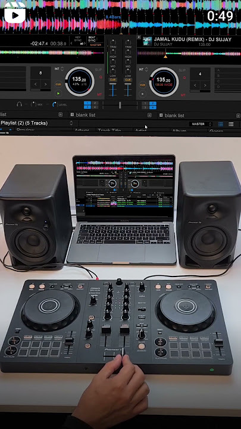The width and height of the screenshot is (241, 429).
Task: Halve the deck 2 loop size arrow
Action: (x=195, y=85)
